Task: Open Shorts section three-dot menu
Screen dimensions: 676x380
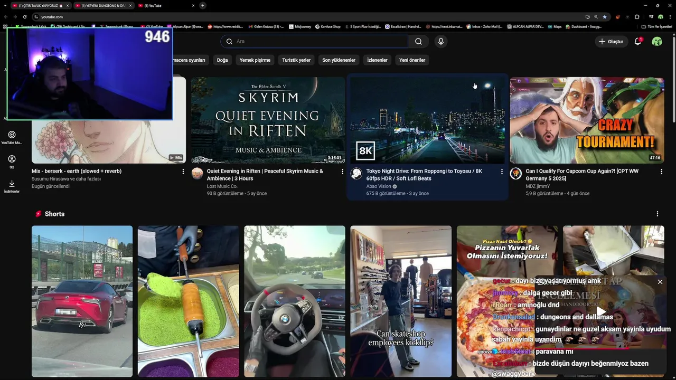Action: (658, 214)
